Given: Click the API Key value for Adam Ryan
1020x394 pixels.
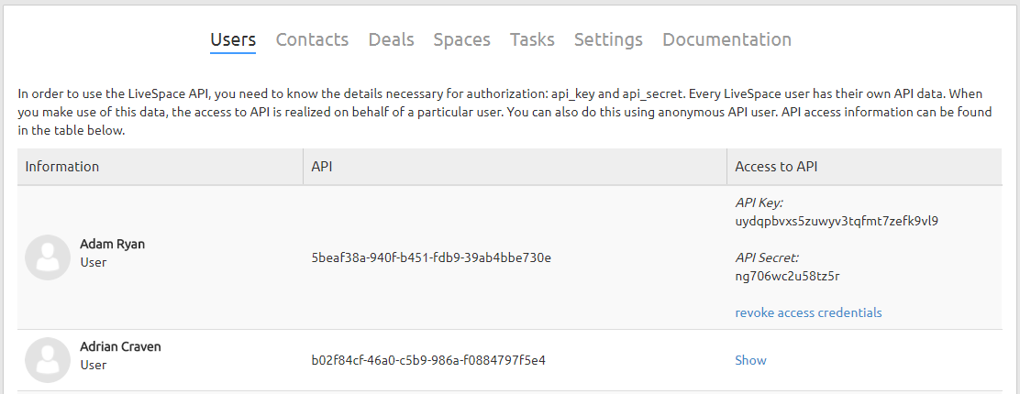Looking at the screenshot, I should coord(837,221).
